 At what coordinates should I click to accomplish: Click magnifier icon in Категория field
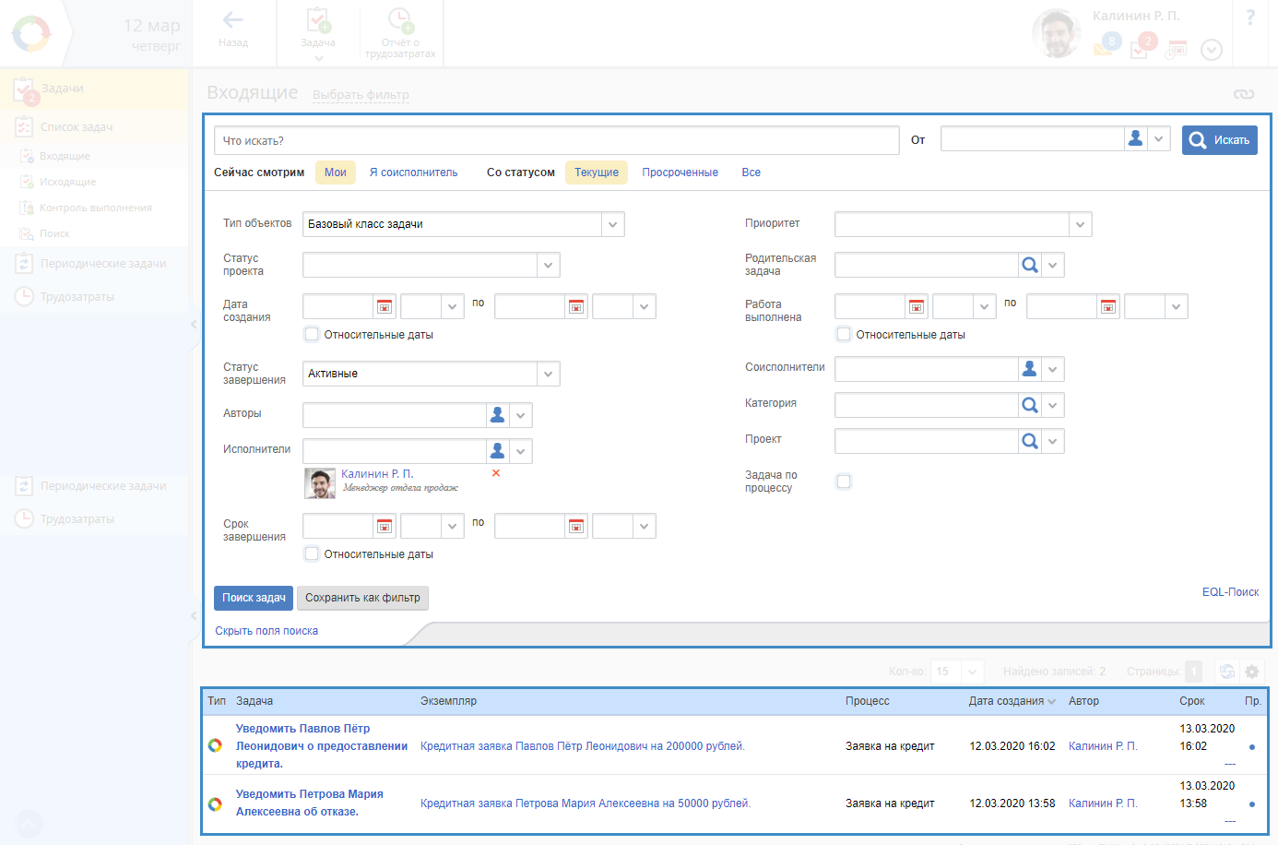(1030, 405)
